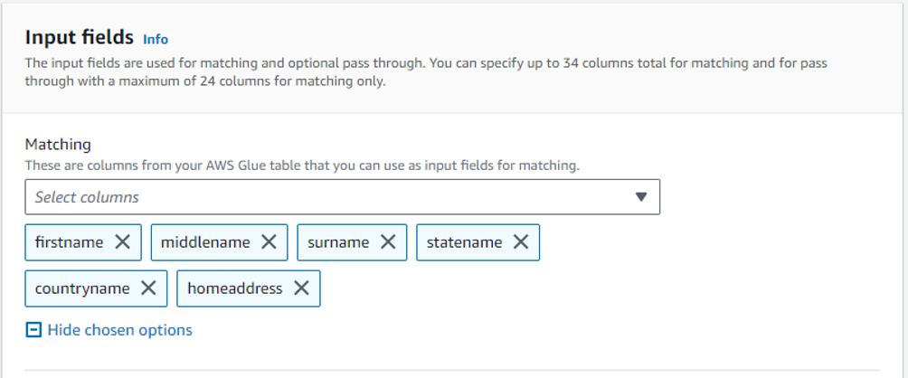Click the dropdown triangle arrow icon
908x378 pixels.
tap(641, 197)
